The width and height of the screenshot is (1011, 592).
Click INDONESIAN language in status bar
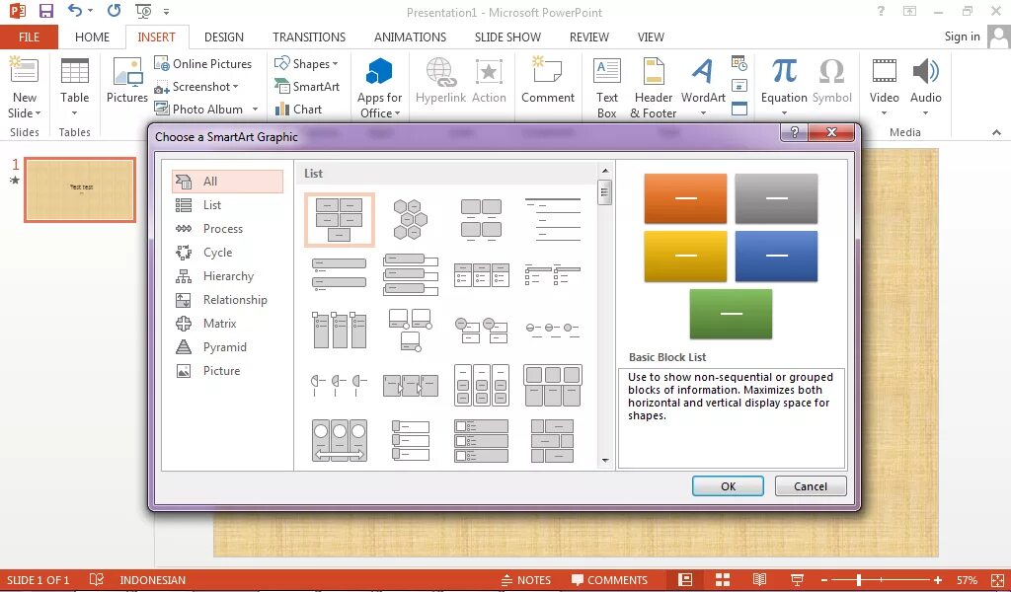coord(152,580)
